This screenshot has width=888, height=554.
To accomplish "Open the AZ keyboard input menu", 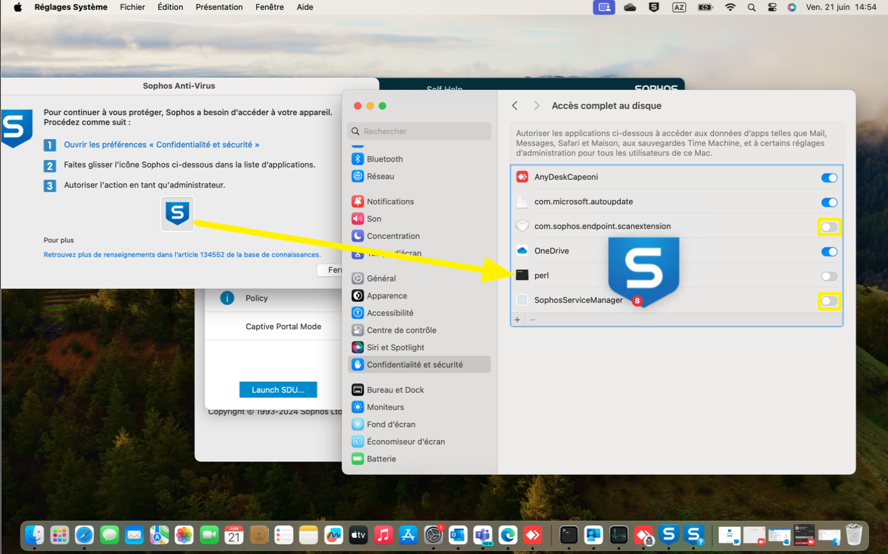I will 679,7.
